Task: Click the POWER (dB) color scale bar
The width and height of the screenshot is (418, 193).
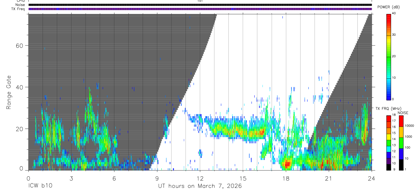Action: click(389, 57)
